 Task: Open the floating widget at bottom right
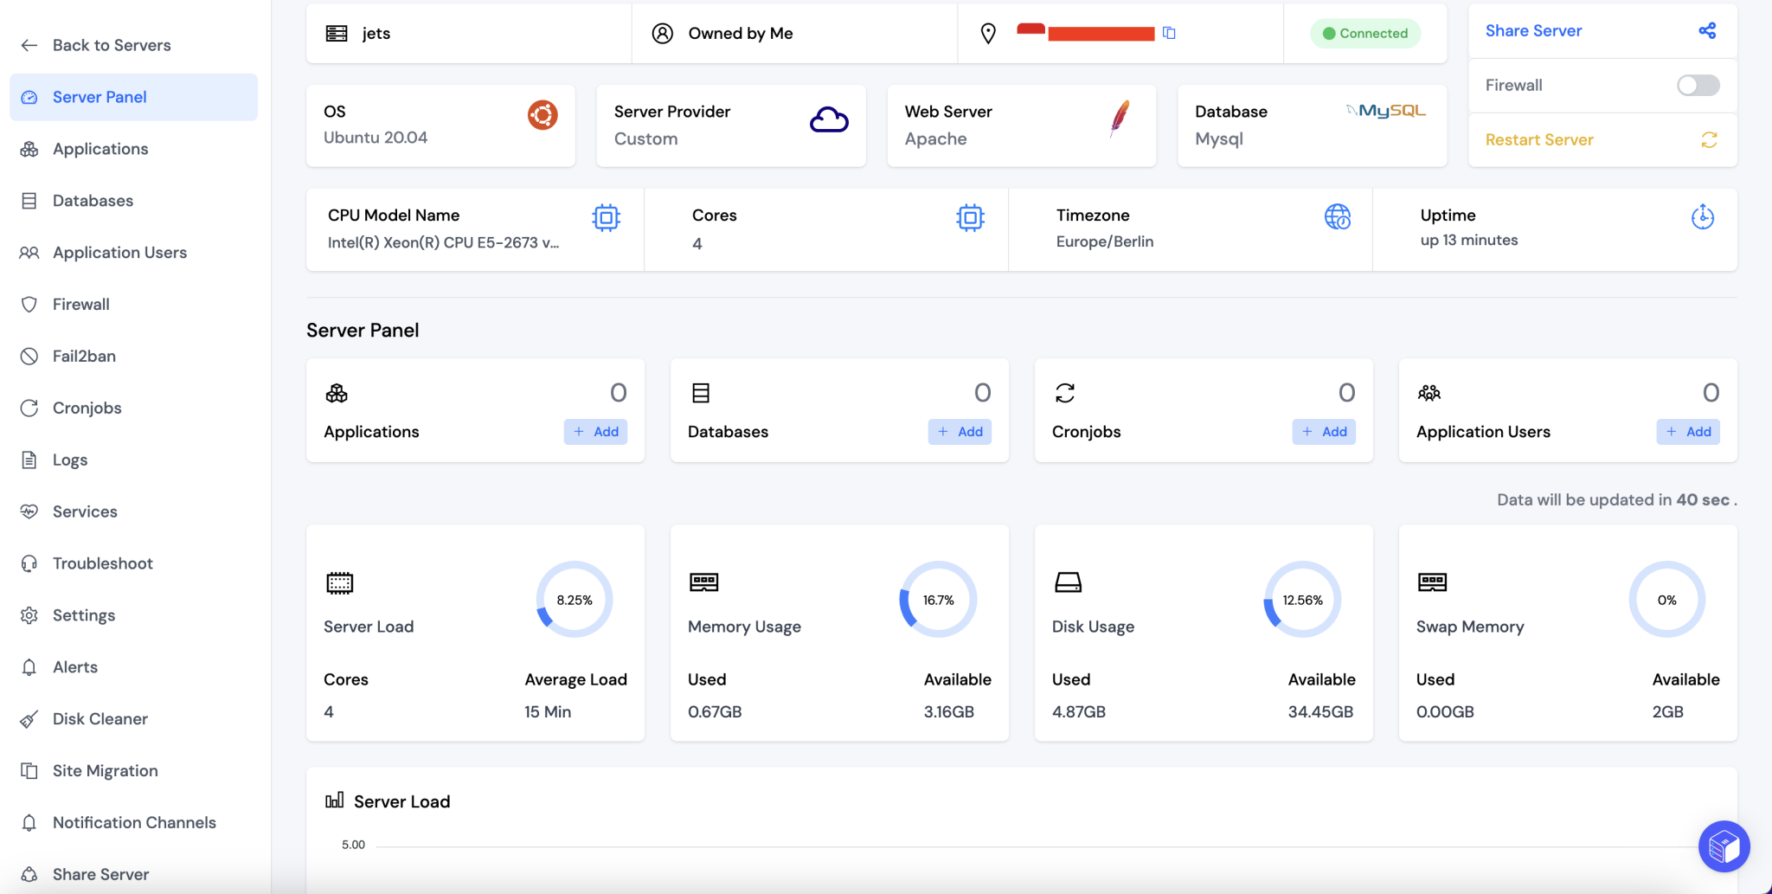tap(1724, 846)
